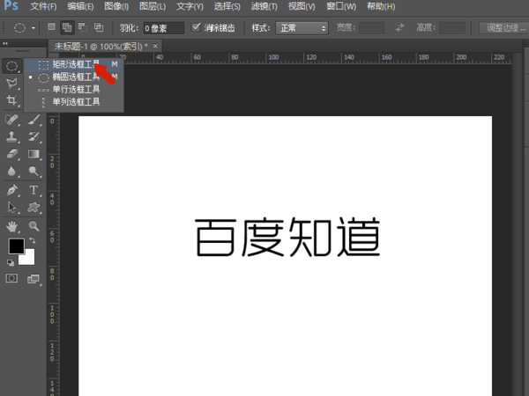This screenshot has height=396, width=529.
Task: Toggle Quick Mask mode
Action: pyautogui.click(x=11, y=278)
